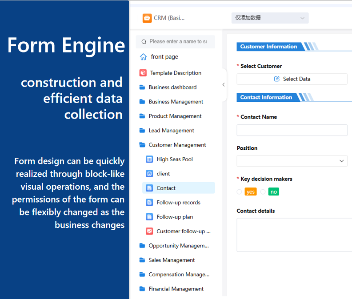Collapse the sidebar using the arrow handle

tap(223, 84)
